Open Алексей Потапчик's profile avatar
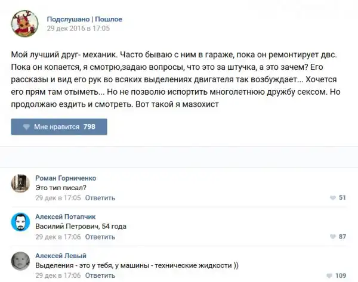358x282 pixels. point(20,222)
